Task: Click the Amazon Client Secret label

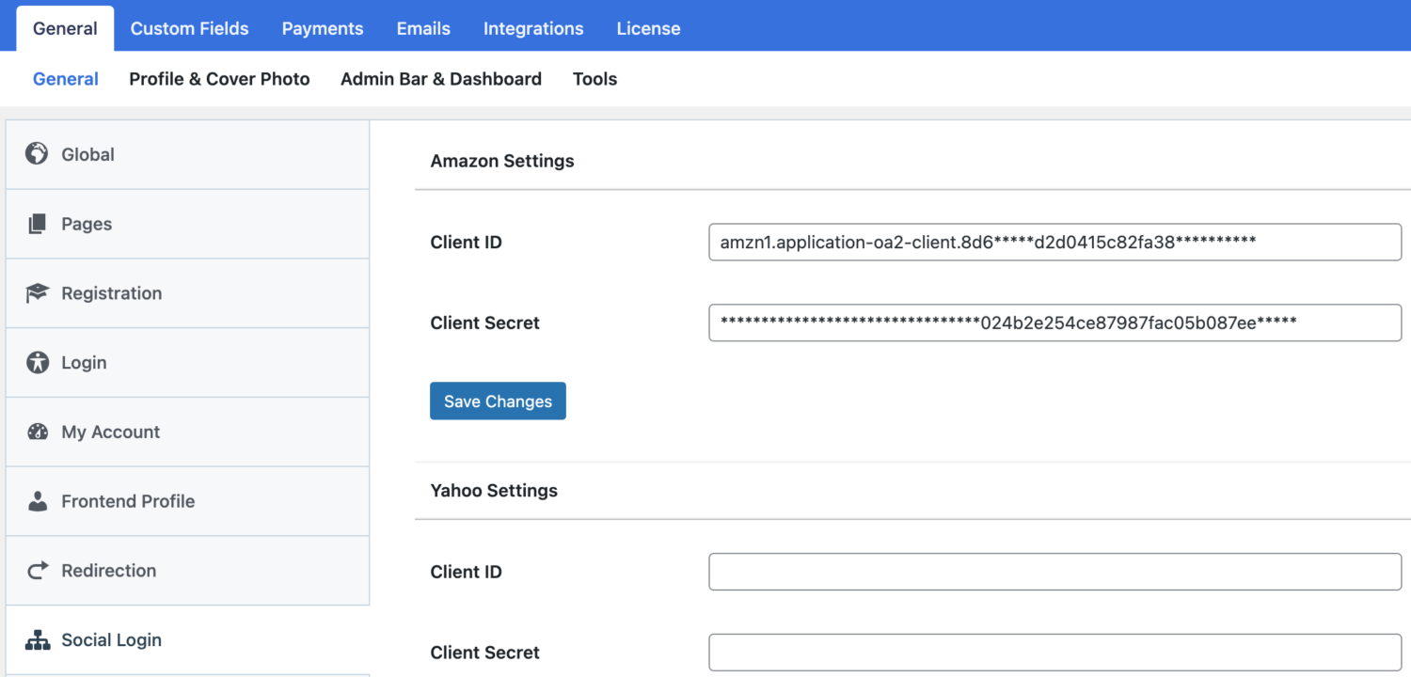Action: [x=485, y=323]
